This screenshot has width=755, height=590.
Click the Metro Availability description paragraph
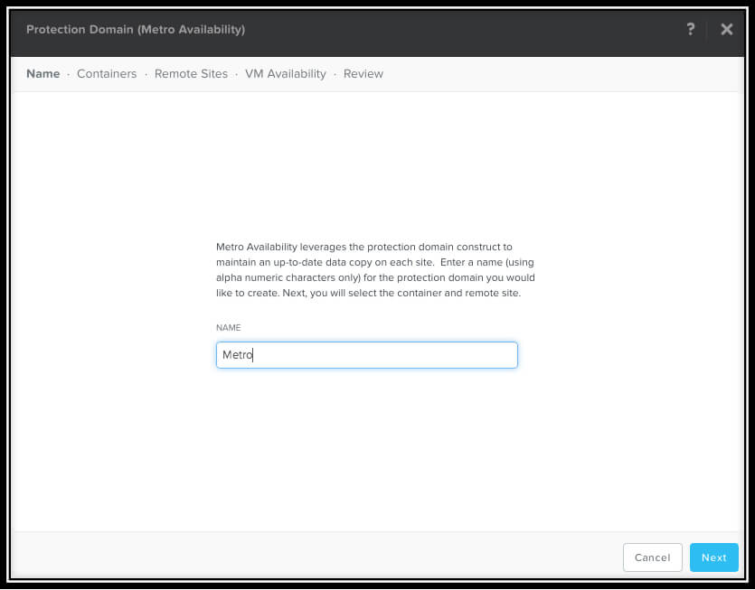[375, 270]
